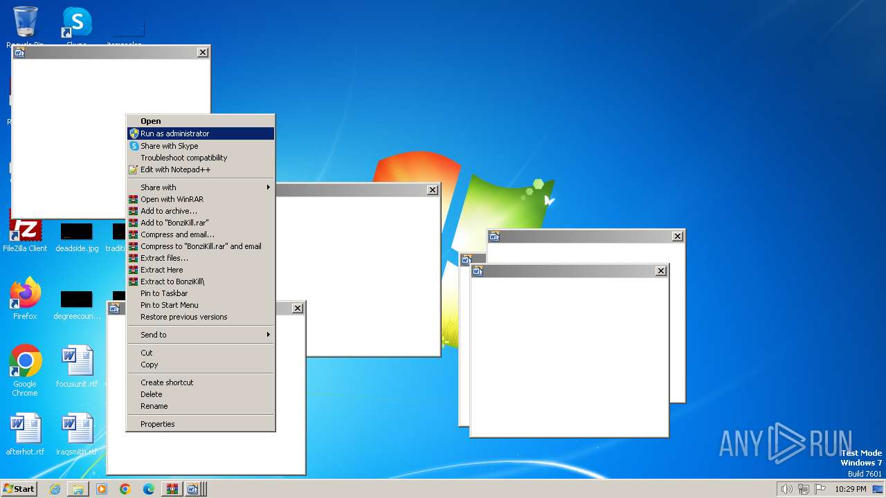Screen dimensions: 886x498
Task: Select Open in context menu
Action: pos(201,121)
